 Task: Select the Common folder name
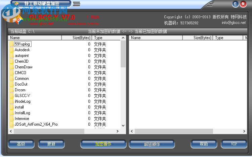[x=22, y=78]
